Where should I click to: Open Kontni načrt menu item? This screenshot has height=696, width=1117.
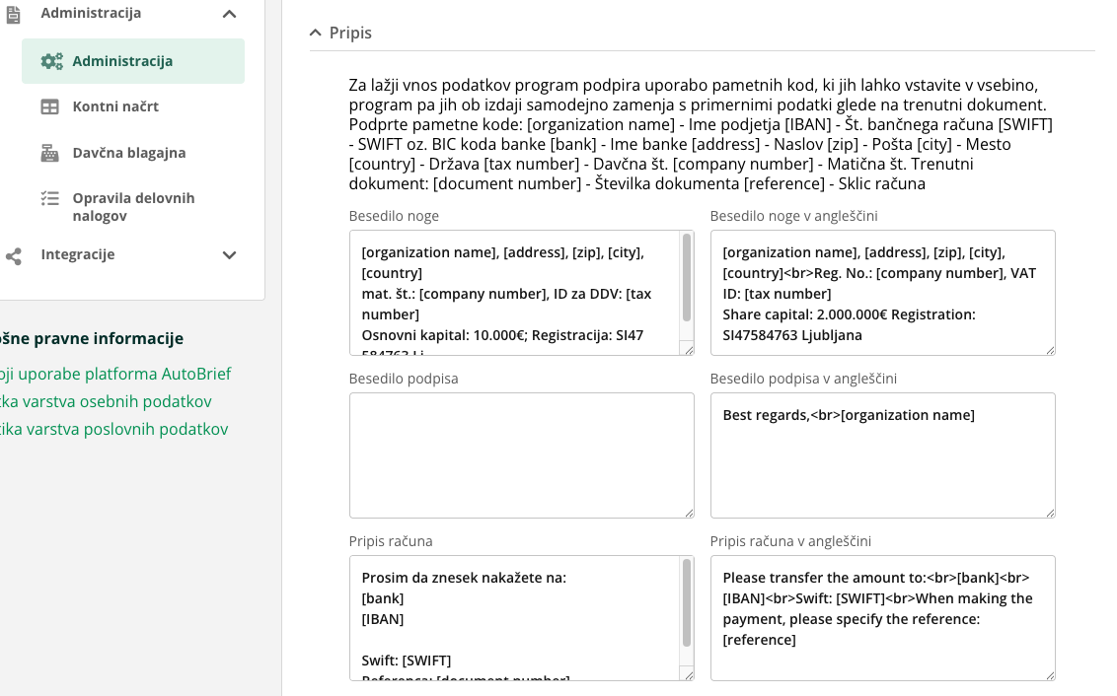[x=115, y=106]
